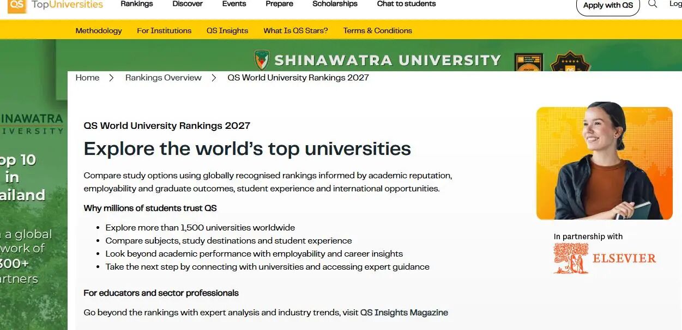This screenshot has width=682, height=330.
Task: Click the chevron after Rankings Overview breadcrumb
Action: click(214, 78)
